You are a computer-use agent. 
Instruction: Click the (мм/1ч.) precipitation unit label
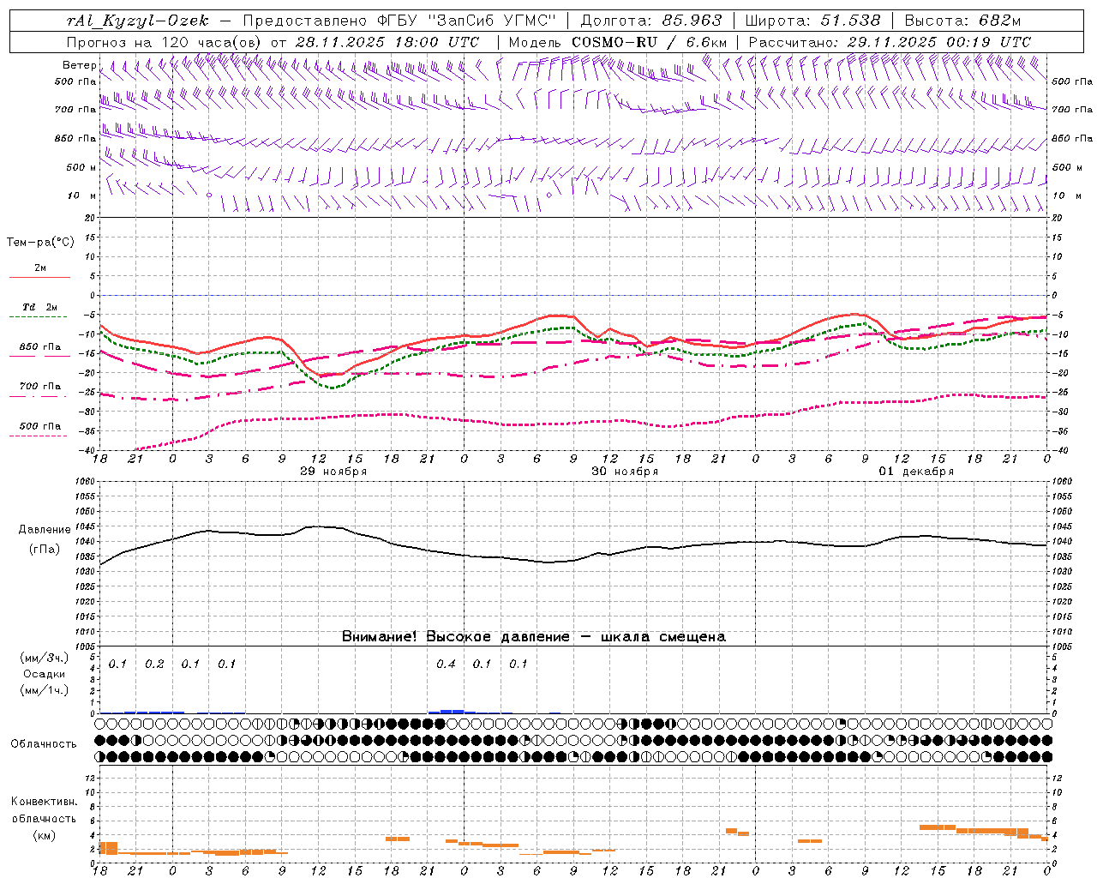(45, 690)
